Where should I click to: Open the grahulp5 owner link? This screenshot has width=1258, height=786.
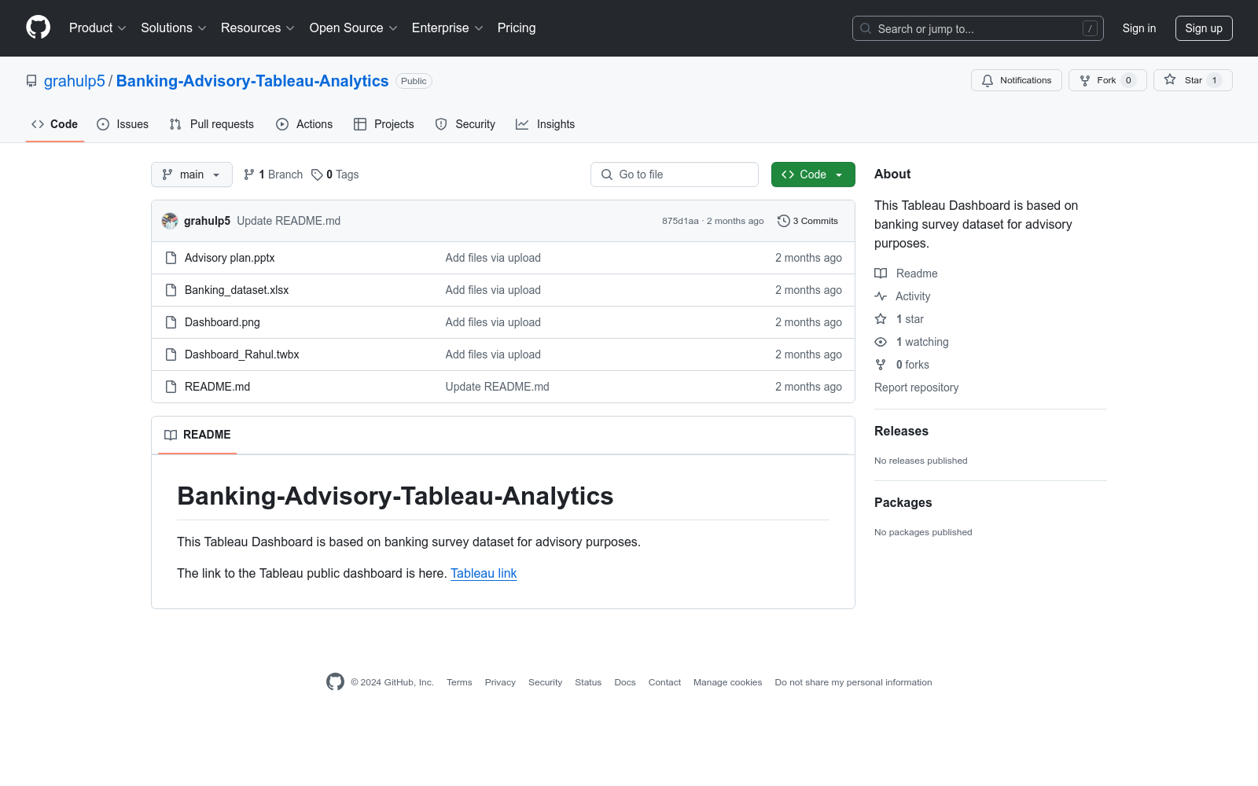(75, 81)
